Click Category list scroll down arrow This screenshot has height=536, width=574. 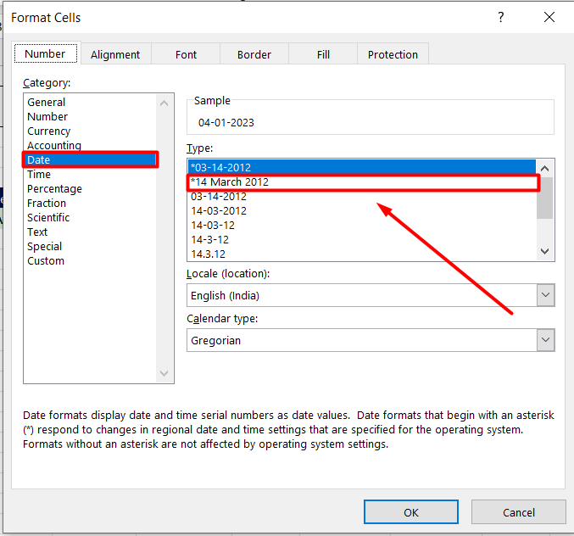tap(164, 373)
